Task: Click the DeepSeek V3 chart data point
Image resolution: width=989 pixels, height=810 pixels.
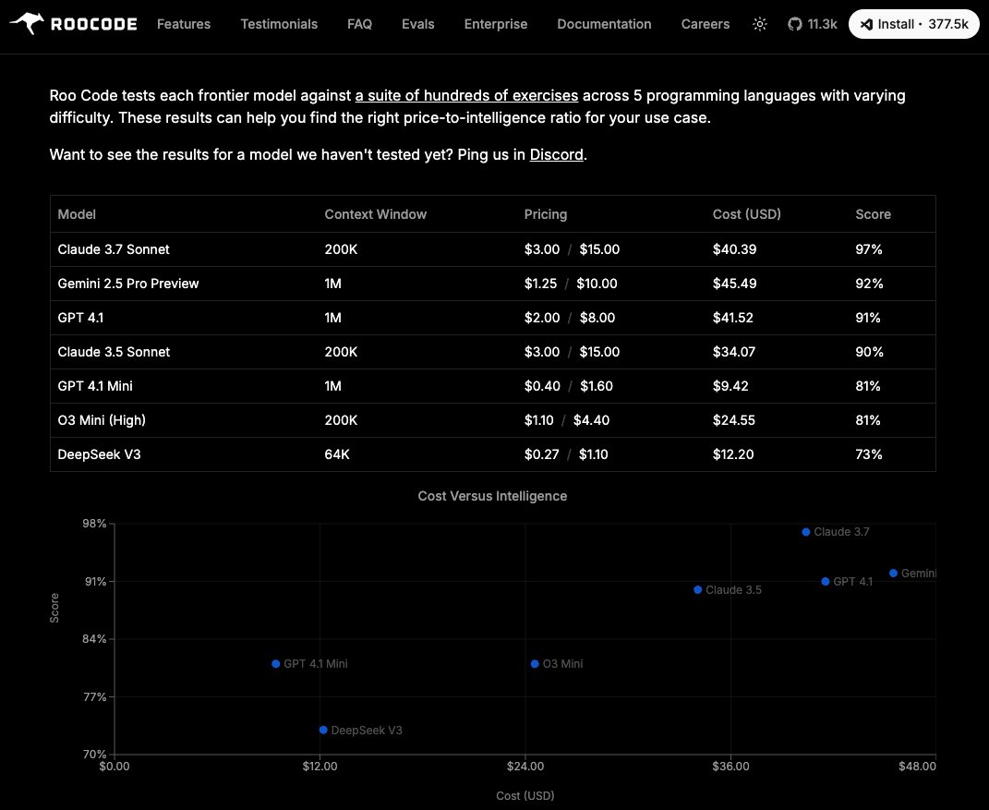Action: click(323, 730)
